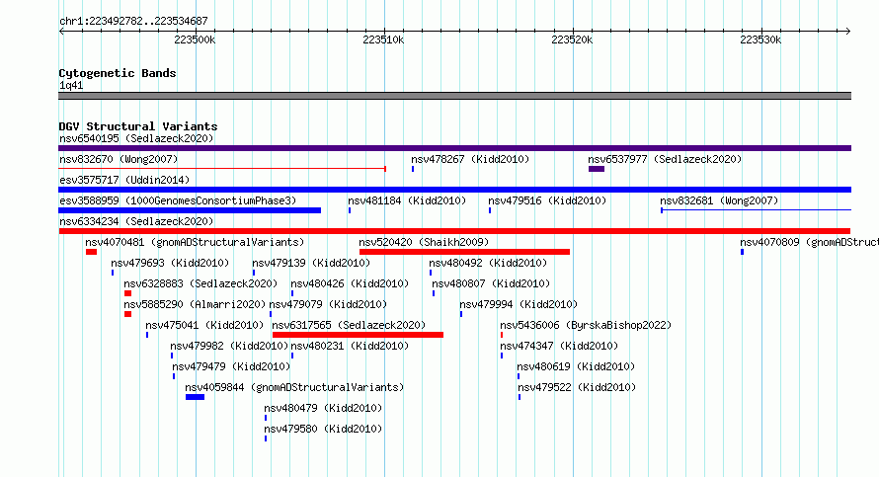Screen dimensions: 879x477
Task: Select the red bar under nsv5885290
Action: click(127, 314)
